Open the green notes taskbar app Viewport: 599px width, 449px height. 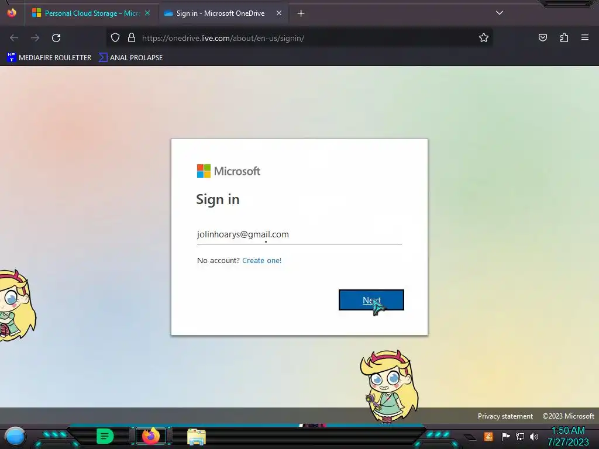point(105,436)
